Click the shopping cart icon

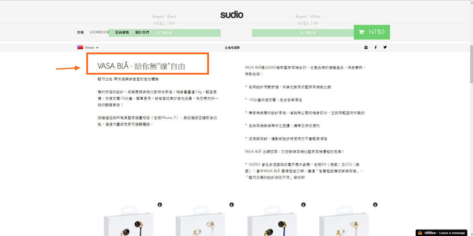tap(361, 32)
